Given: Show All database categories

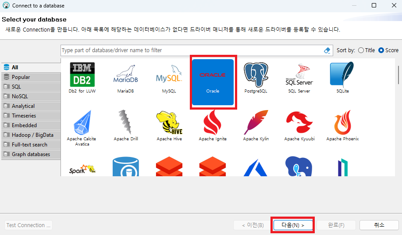Looking at the screenshot, I should tap(31, 68).
